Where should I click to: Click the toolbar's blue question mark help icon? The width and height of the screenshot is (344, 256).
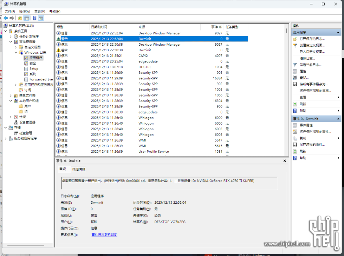(x=34, y=18)
